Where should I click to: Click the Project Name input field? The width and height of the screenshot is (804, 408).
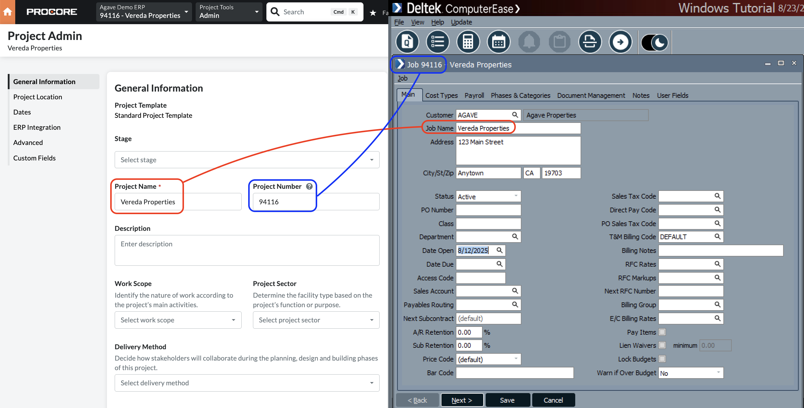(178, 202)
